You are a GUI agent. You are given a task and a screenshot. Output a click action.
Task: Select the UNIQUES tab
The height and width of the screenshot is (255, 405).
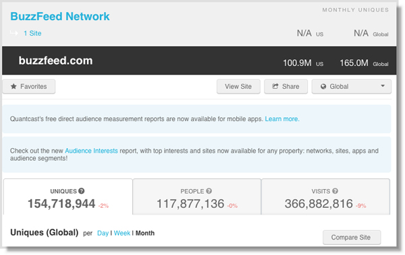[68, 196]
